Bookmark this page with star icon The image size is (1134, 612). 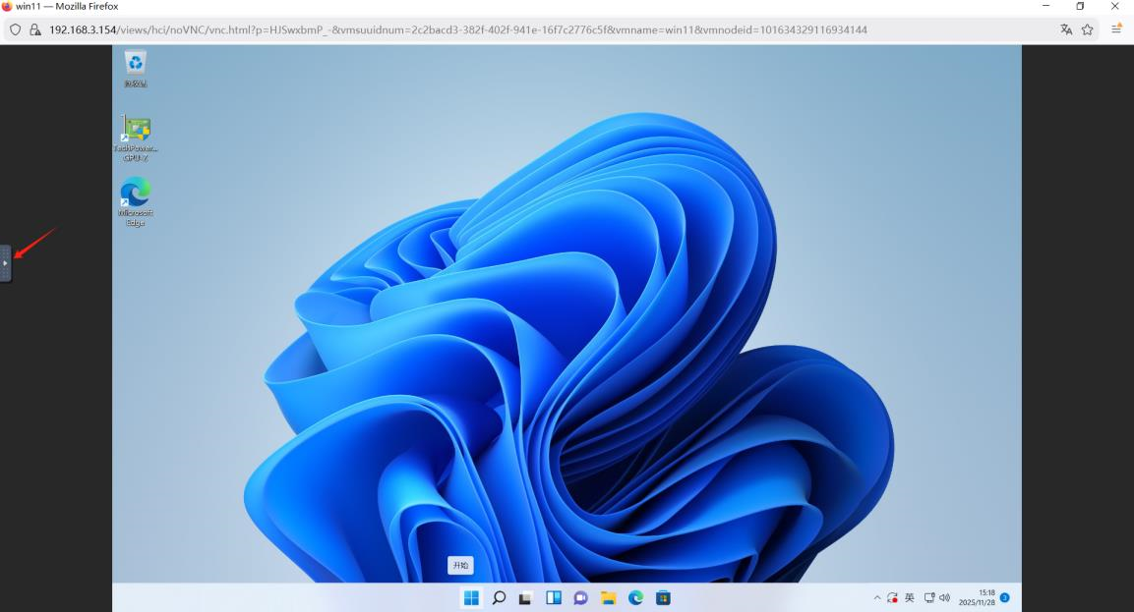point(1088,29)
